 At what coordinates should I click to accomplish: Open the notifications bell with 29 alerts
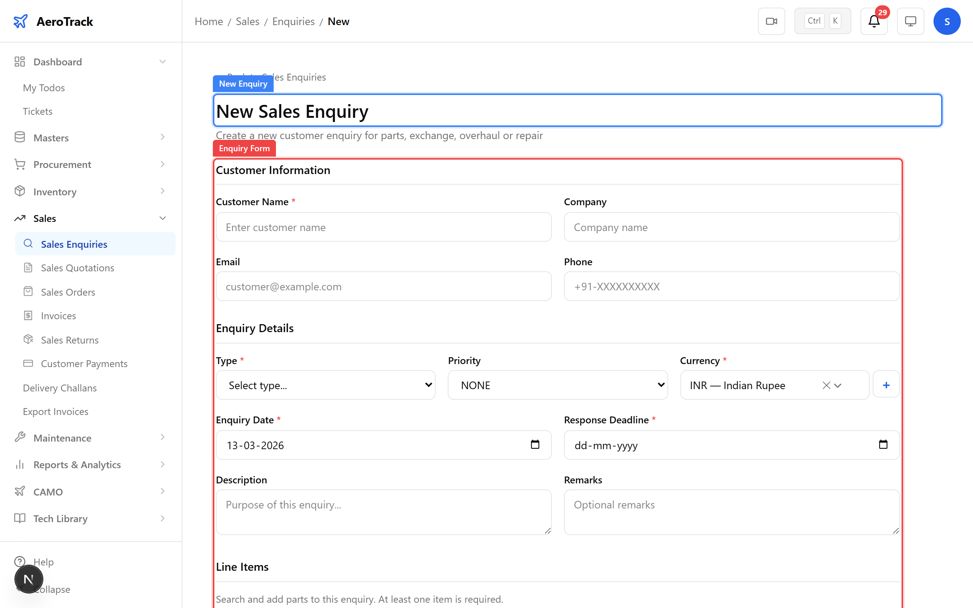(x=874, y=21)
